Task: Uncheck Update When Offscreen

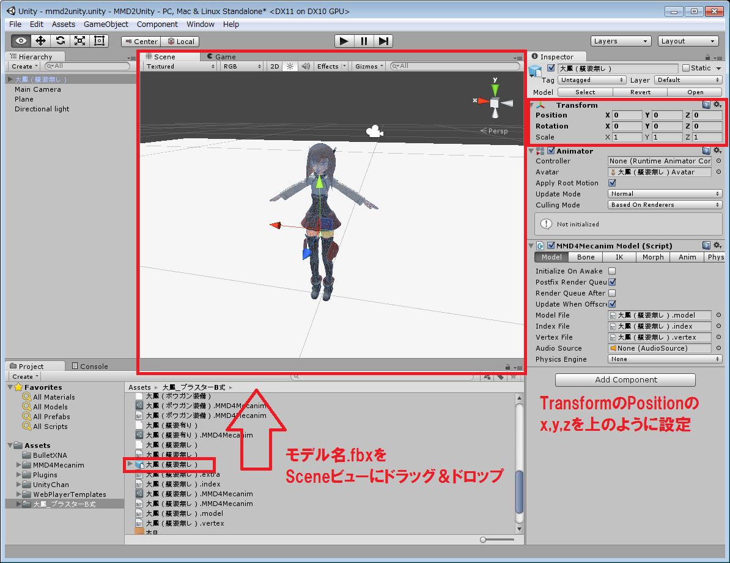Action: (x=612, y=304)
